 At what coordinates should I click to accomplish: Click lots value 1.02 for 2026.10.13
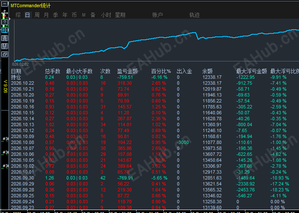click(x=50, y=124)
